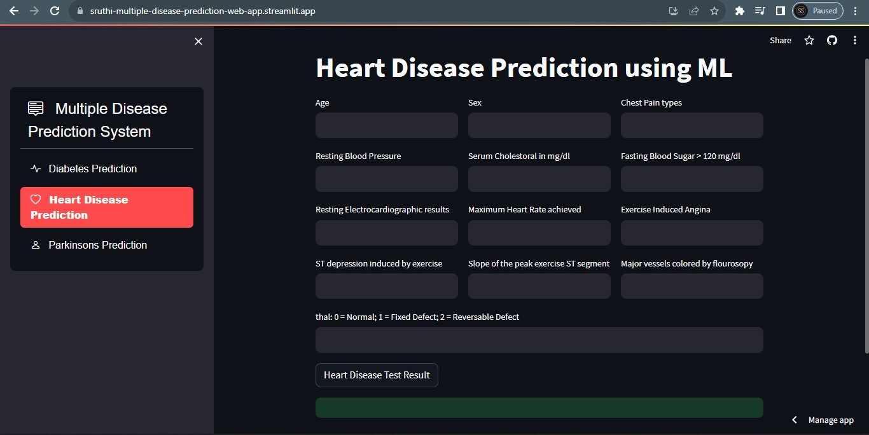Open the paused profile menu
Viewport: 869px width, 435px height.
[x=818, y=11]
